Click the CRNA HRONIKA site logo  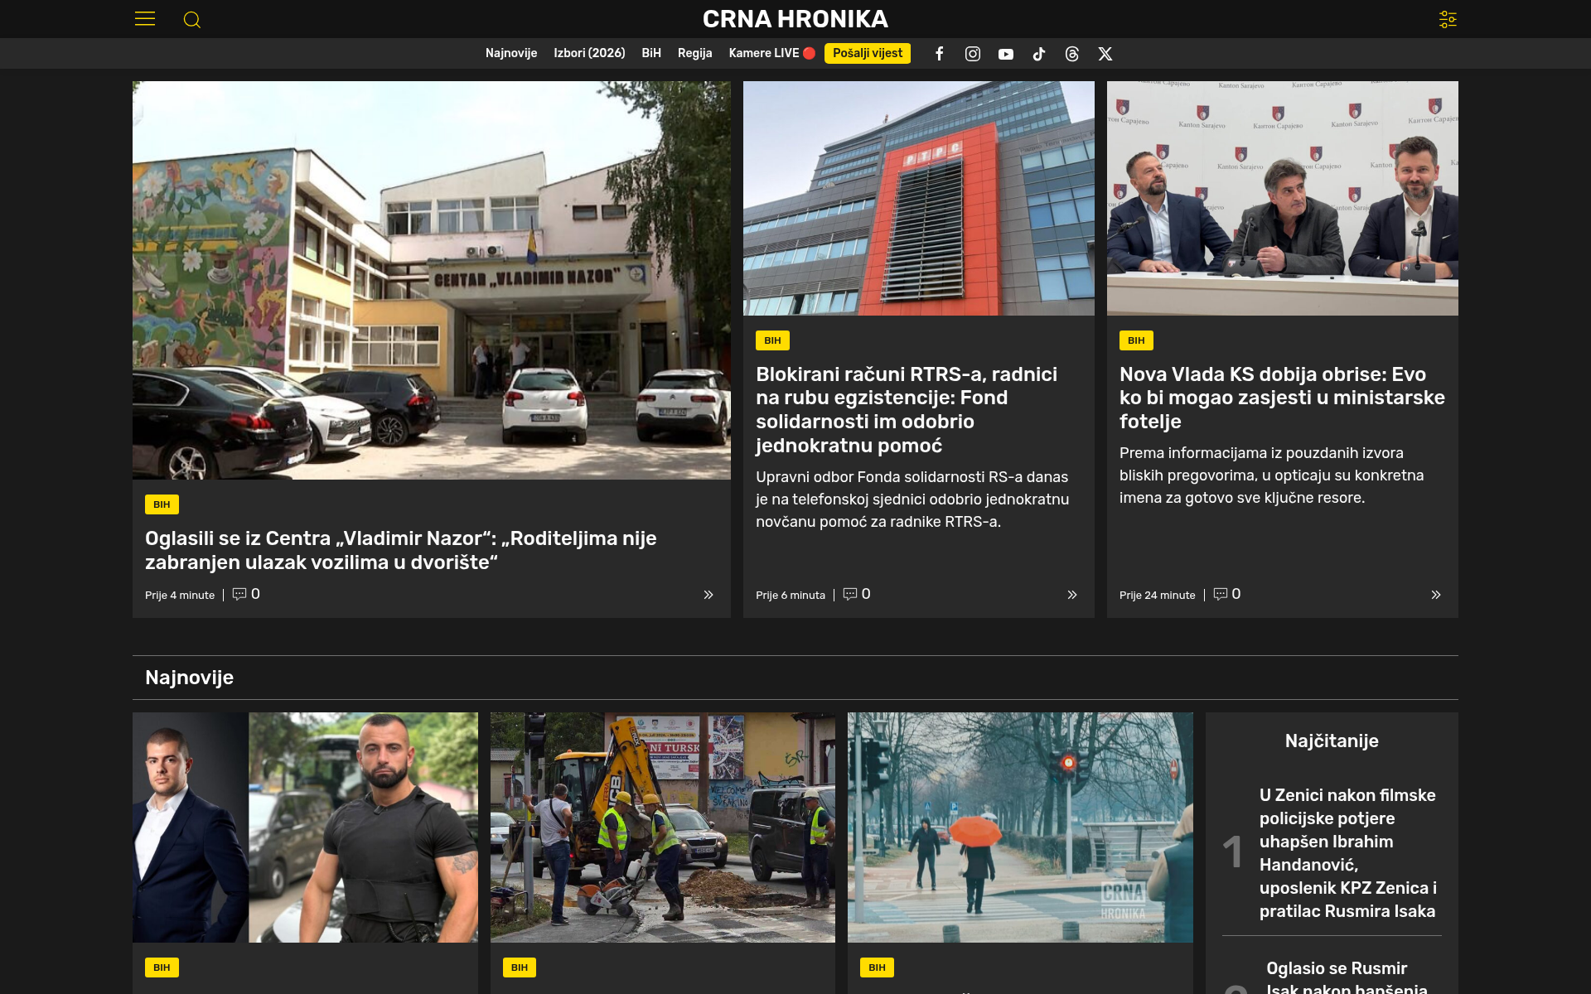point(795,19)
